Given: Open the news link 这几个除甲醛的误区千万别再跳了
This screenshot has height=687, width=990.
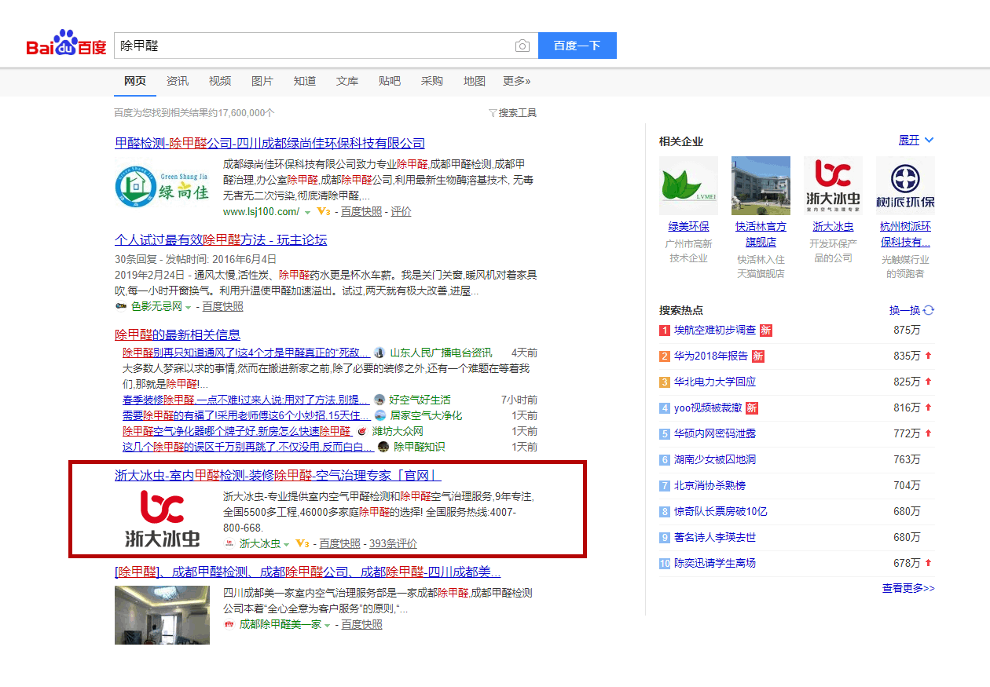Looking at the screenshot, I should [247, 447].
